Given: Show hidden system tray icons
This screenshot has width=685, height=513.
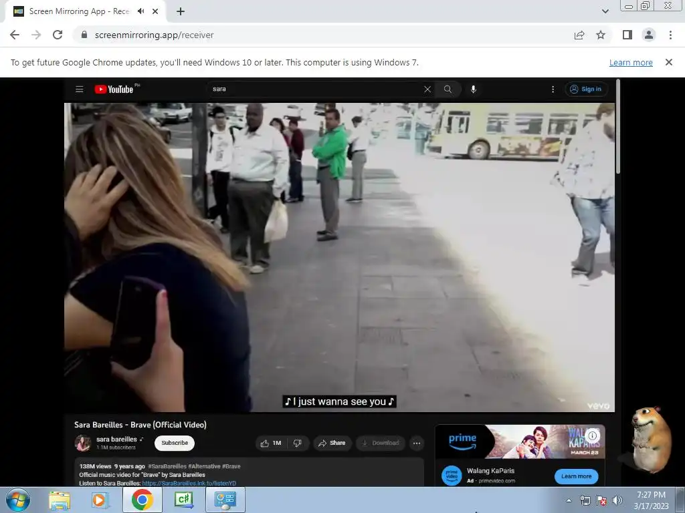Looking at the screenshot, I should pyautogui.click(x=569, y=500).
